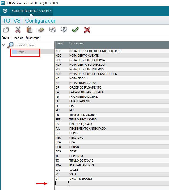Click the empty Chave cell in last row
Screen dimensions: 169x190
click(x=62, y=183)
